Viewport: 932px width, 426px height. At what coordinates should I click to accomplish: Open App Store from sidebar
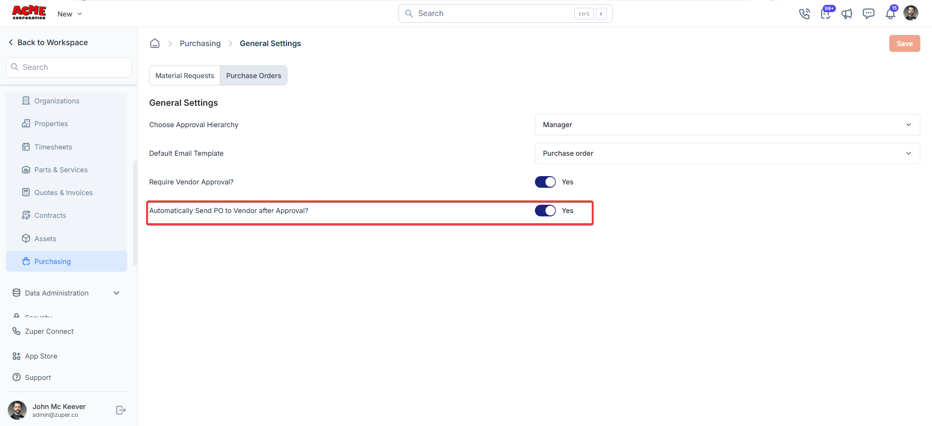tap(41, 356)
